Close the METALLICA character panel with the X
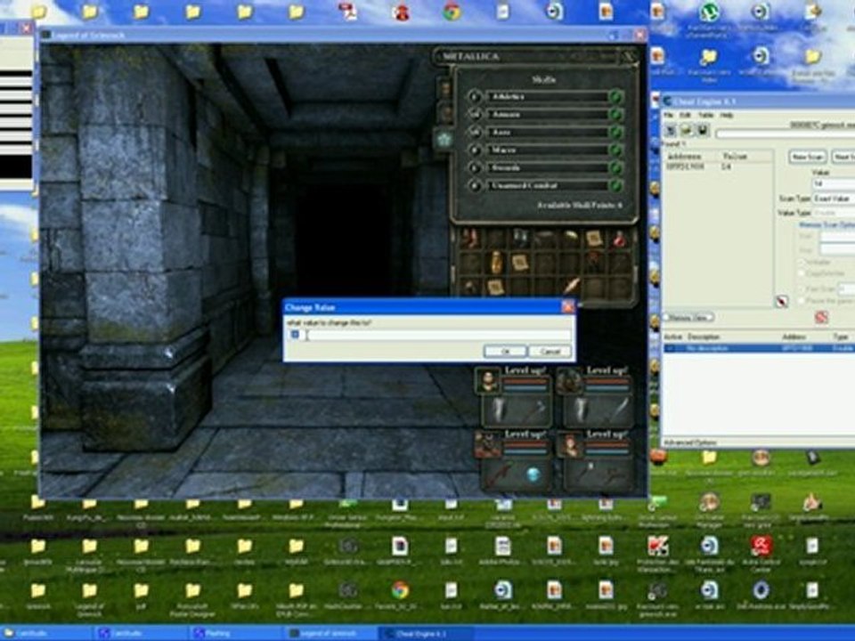The width and height of the screenshot is (855, 641). (630, 57)
